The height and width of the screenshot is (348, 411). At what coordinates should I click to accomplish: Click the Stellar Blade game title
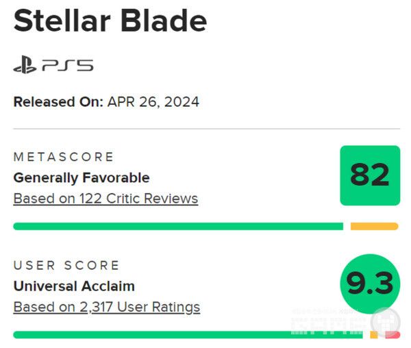coord(110,22)
